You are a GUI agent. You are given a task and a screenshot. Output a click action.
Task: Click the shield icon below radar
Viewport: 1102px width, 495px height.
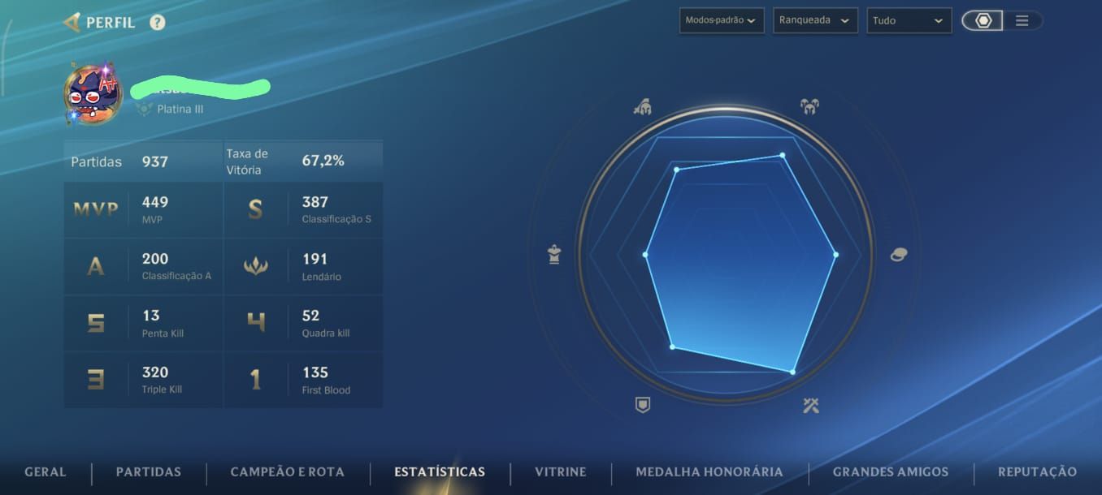point(643,404)
